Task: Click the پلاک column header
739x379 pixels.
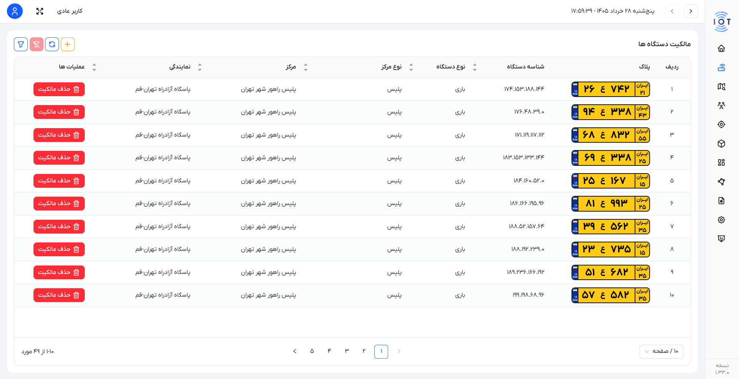Action: point(644,67)
